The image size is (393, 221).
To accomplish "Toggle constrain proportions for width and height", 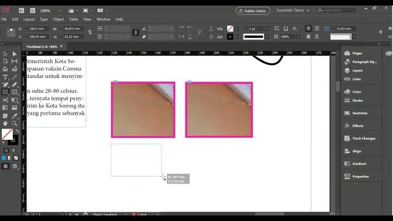I will (x=90, y=33).
